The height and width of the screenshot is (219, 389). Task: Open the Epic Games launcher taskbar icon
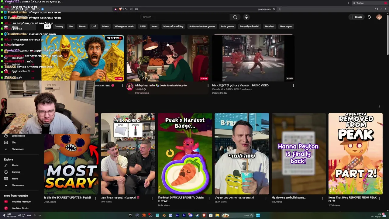[130, 215]
